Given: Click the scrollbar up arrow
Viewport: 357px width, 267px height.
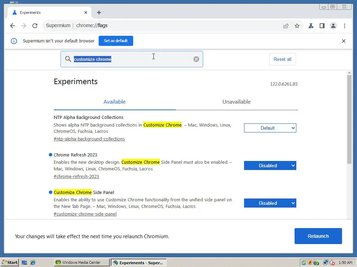Looking at the screenshot, I should (x=349, y=73).
